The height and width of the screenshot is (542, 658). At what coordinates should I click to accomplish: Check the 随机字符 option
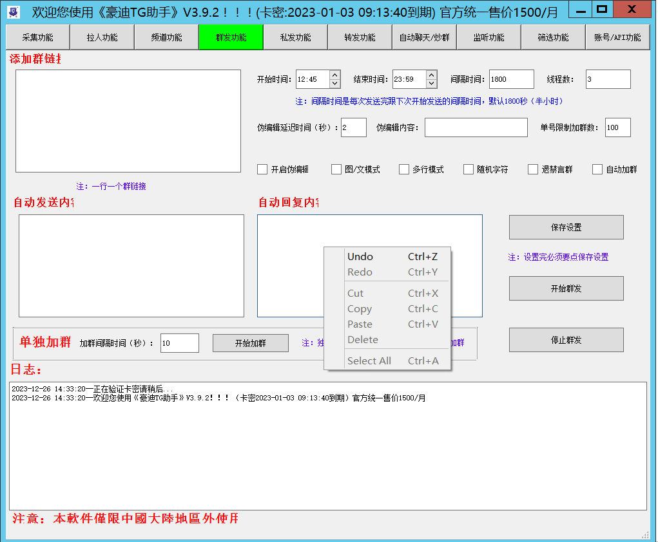[x=469, y=169]
